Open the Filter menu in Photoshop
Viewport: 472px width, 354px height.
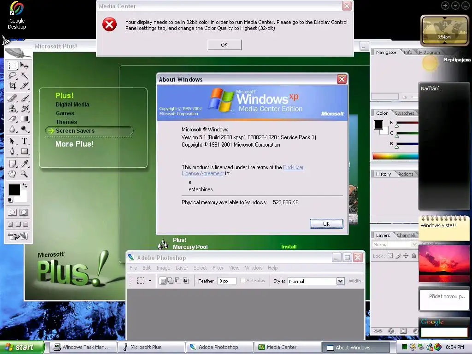218,268
